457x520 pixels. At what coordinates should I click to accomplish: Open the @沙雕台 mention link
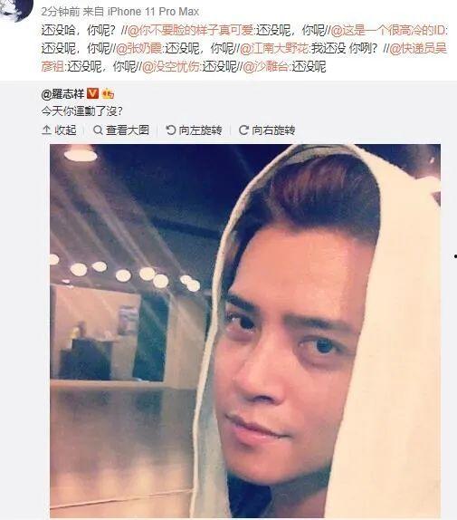(265, 67)
